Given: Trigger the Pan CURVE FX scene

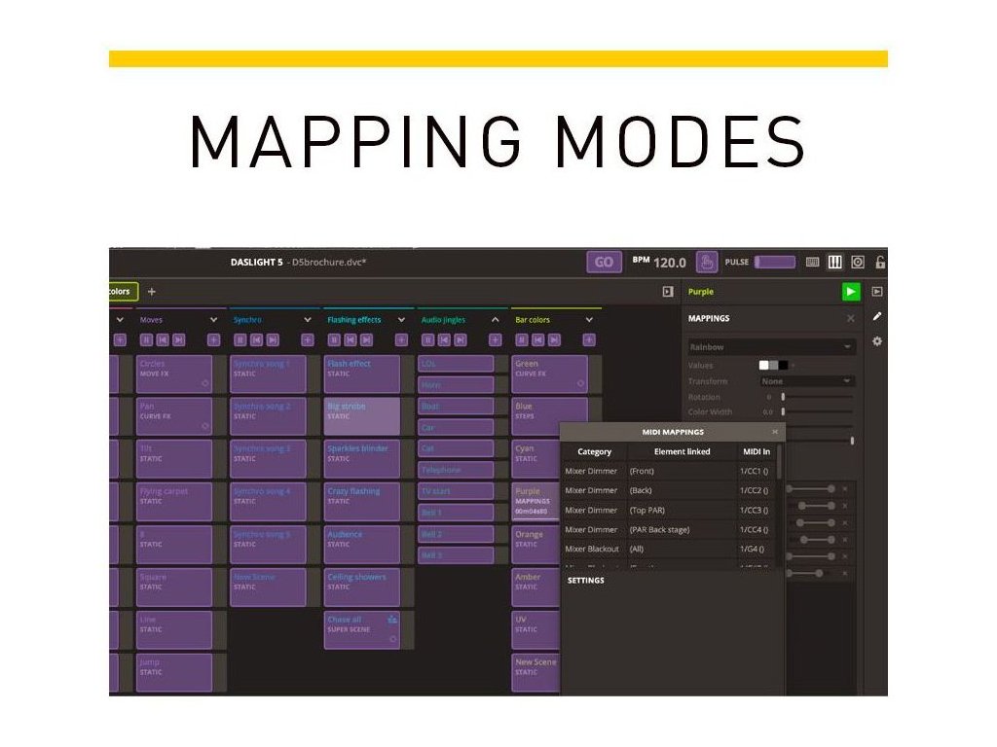Looking at the screenshot, I should (x=174, y=416).
